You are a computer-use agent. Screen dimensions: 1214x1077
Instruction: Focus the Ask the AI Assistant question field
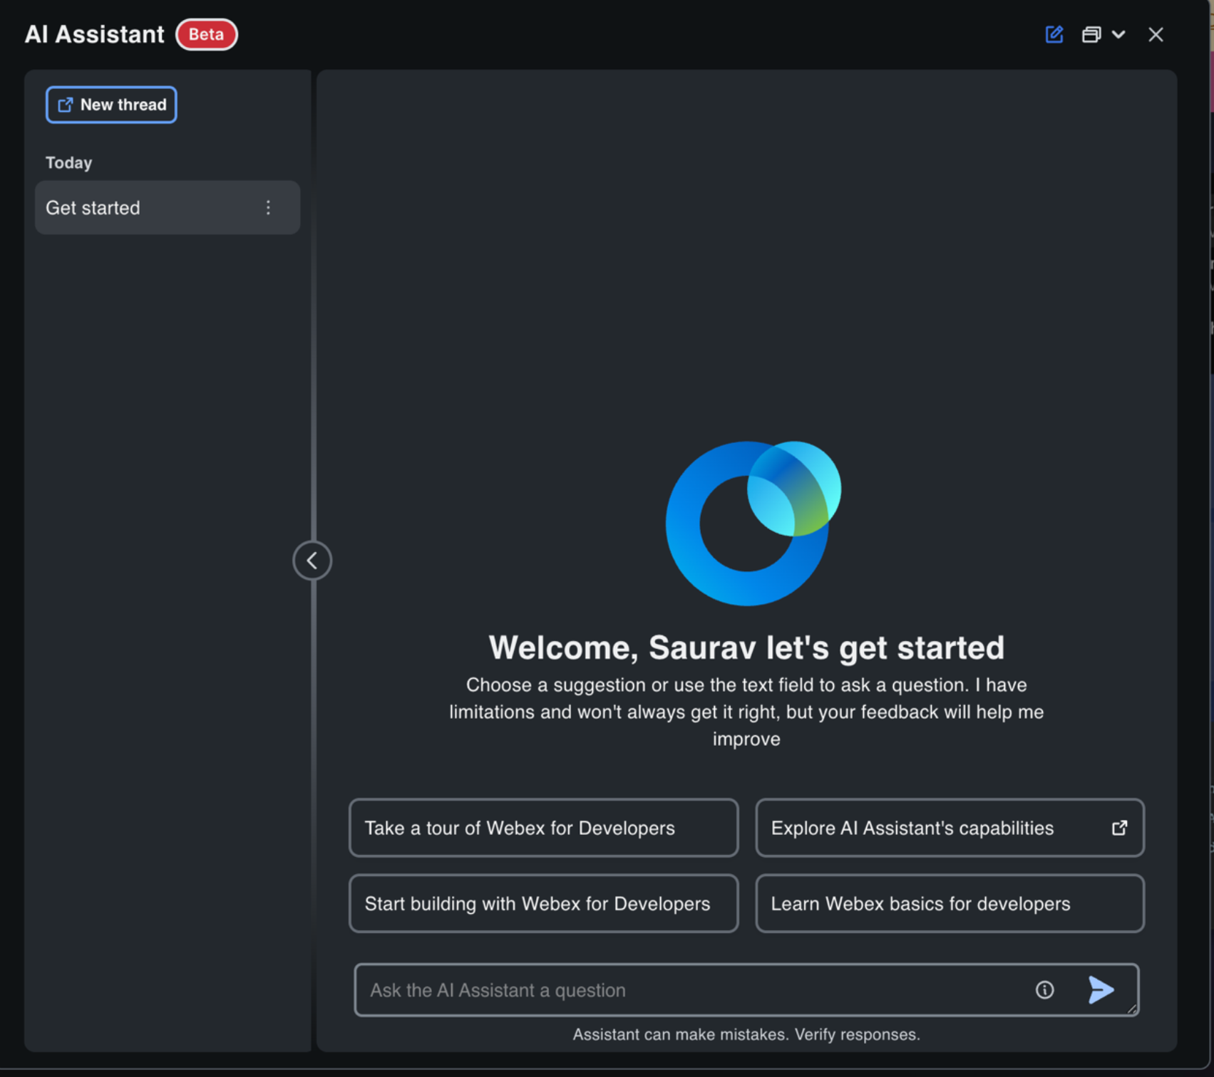[x=746, y=990]
